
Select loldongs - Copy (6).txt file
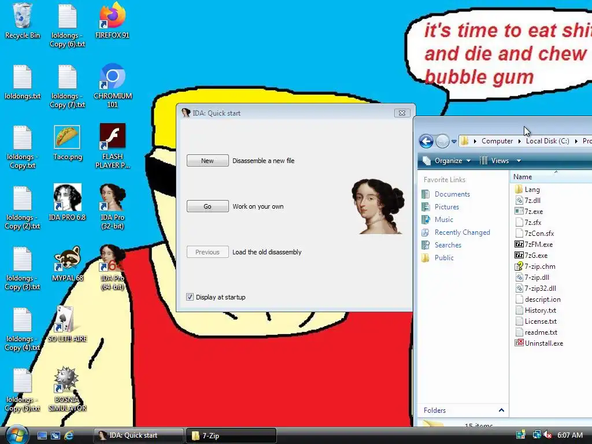pyautogui.click(x=68, y=25)
